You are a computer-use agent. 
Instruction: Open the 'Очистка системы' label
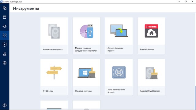tap(83, 91)
